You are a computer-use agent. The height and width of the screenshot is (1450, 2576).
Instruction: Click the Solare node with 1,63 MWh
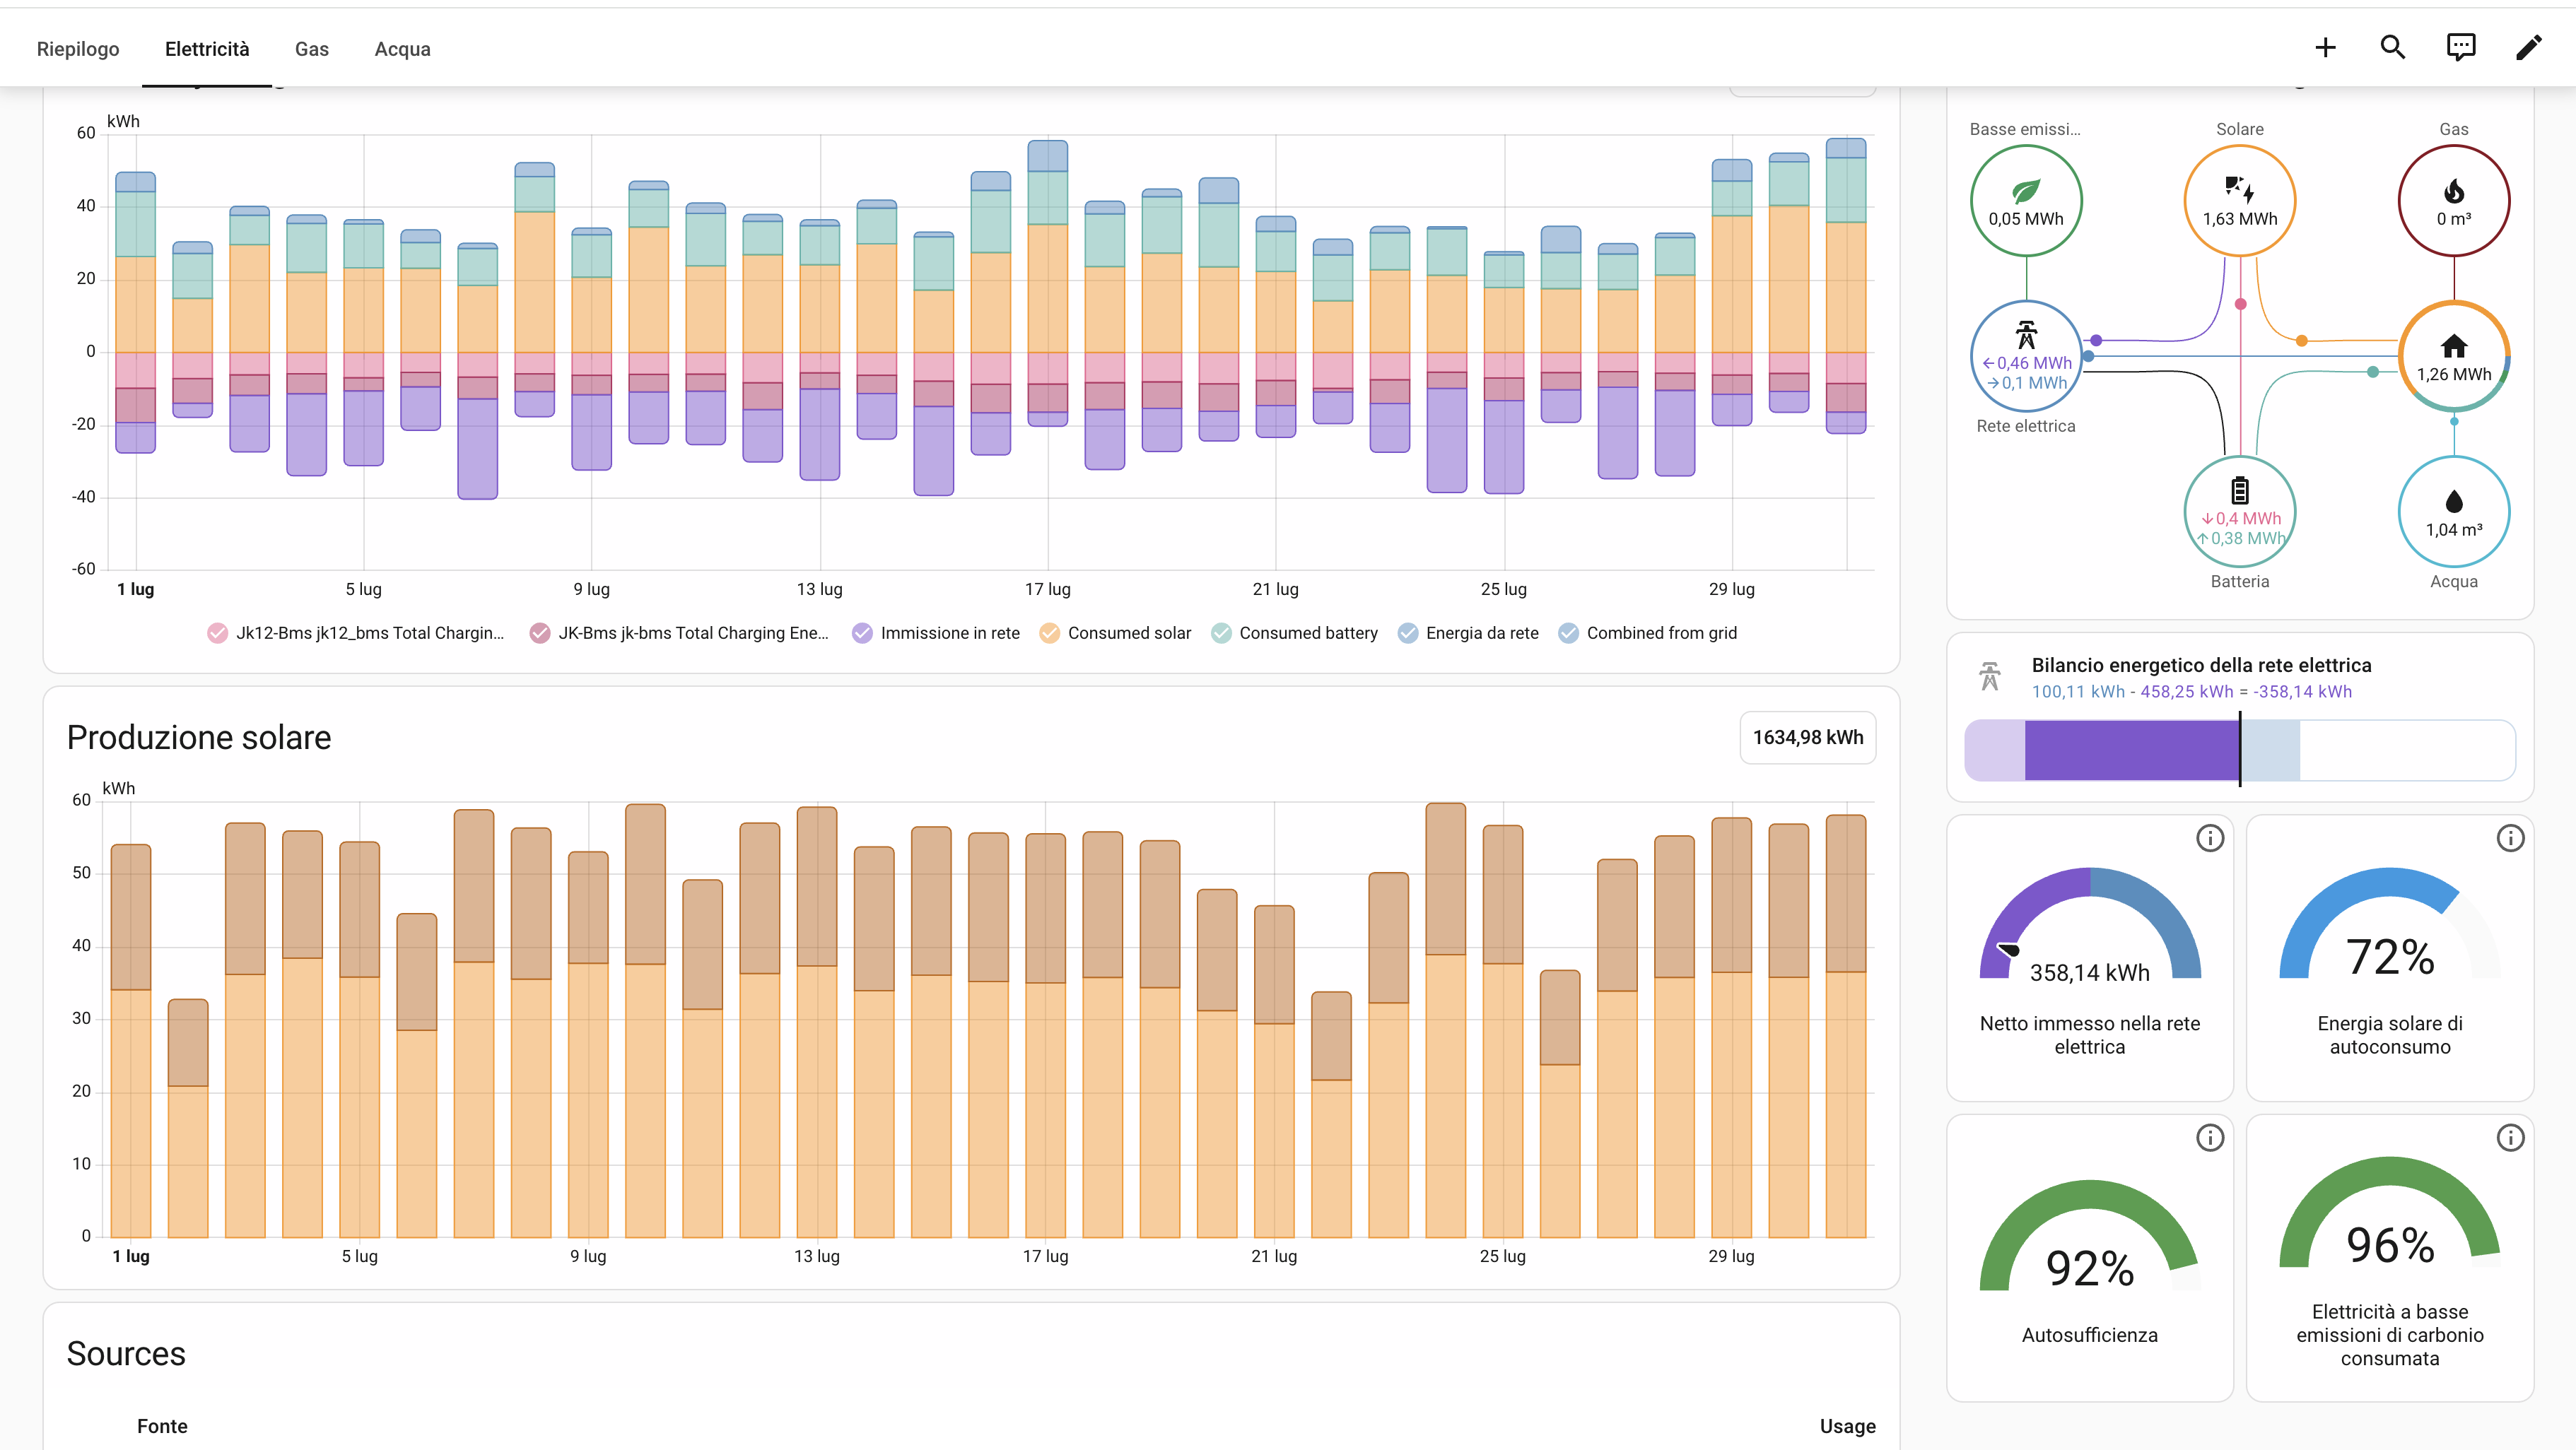(2239, 201)
